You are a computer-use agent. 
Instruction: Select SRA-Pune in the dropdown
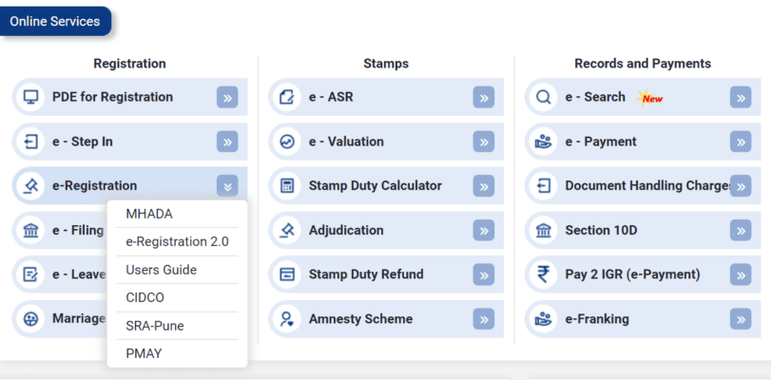click(155, 326)
